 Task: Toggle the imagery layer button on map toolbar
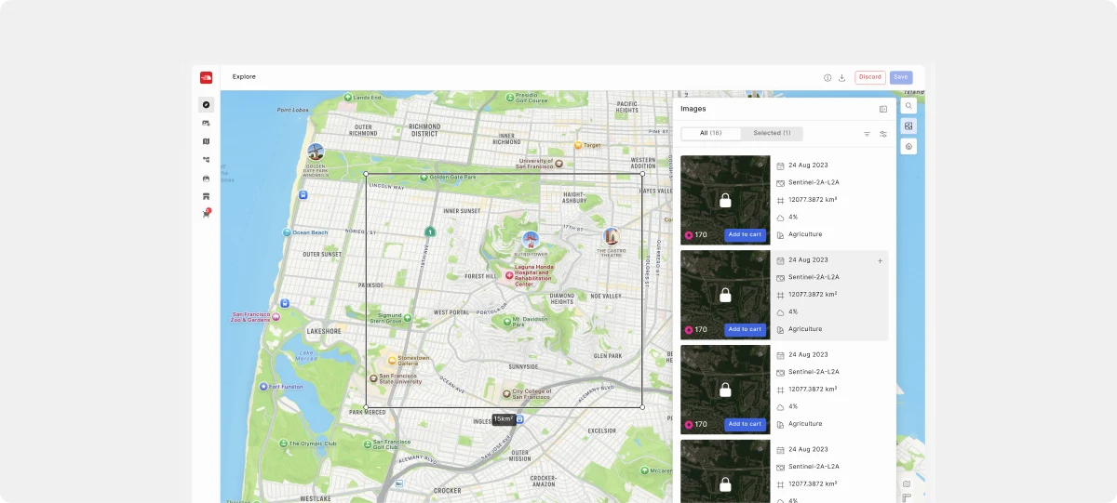(x=908, y=126)
